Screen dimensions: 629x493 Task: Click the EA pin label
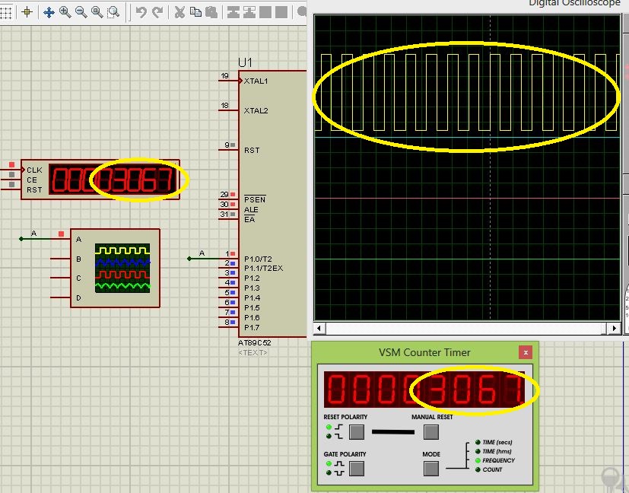(249, 219)
